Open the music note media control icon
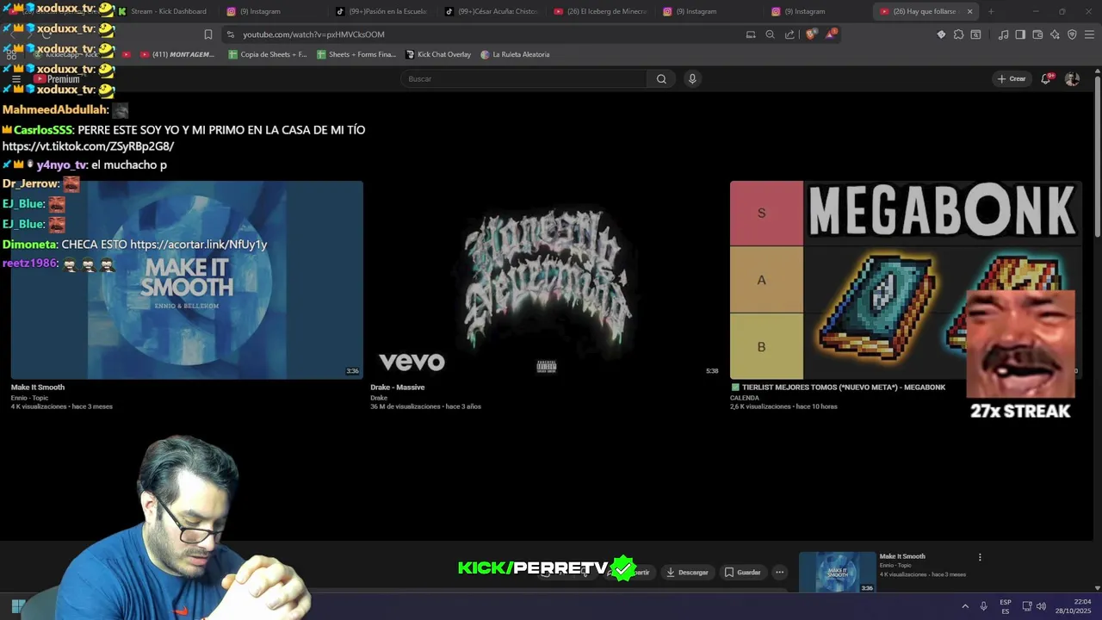Screen dimensions: 1102x620 (x=1003, y=34)
